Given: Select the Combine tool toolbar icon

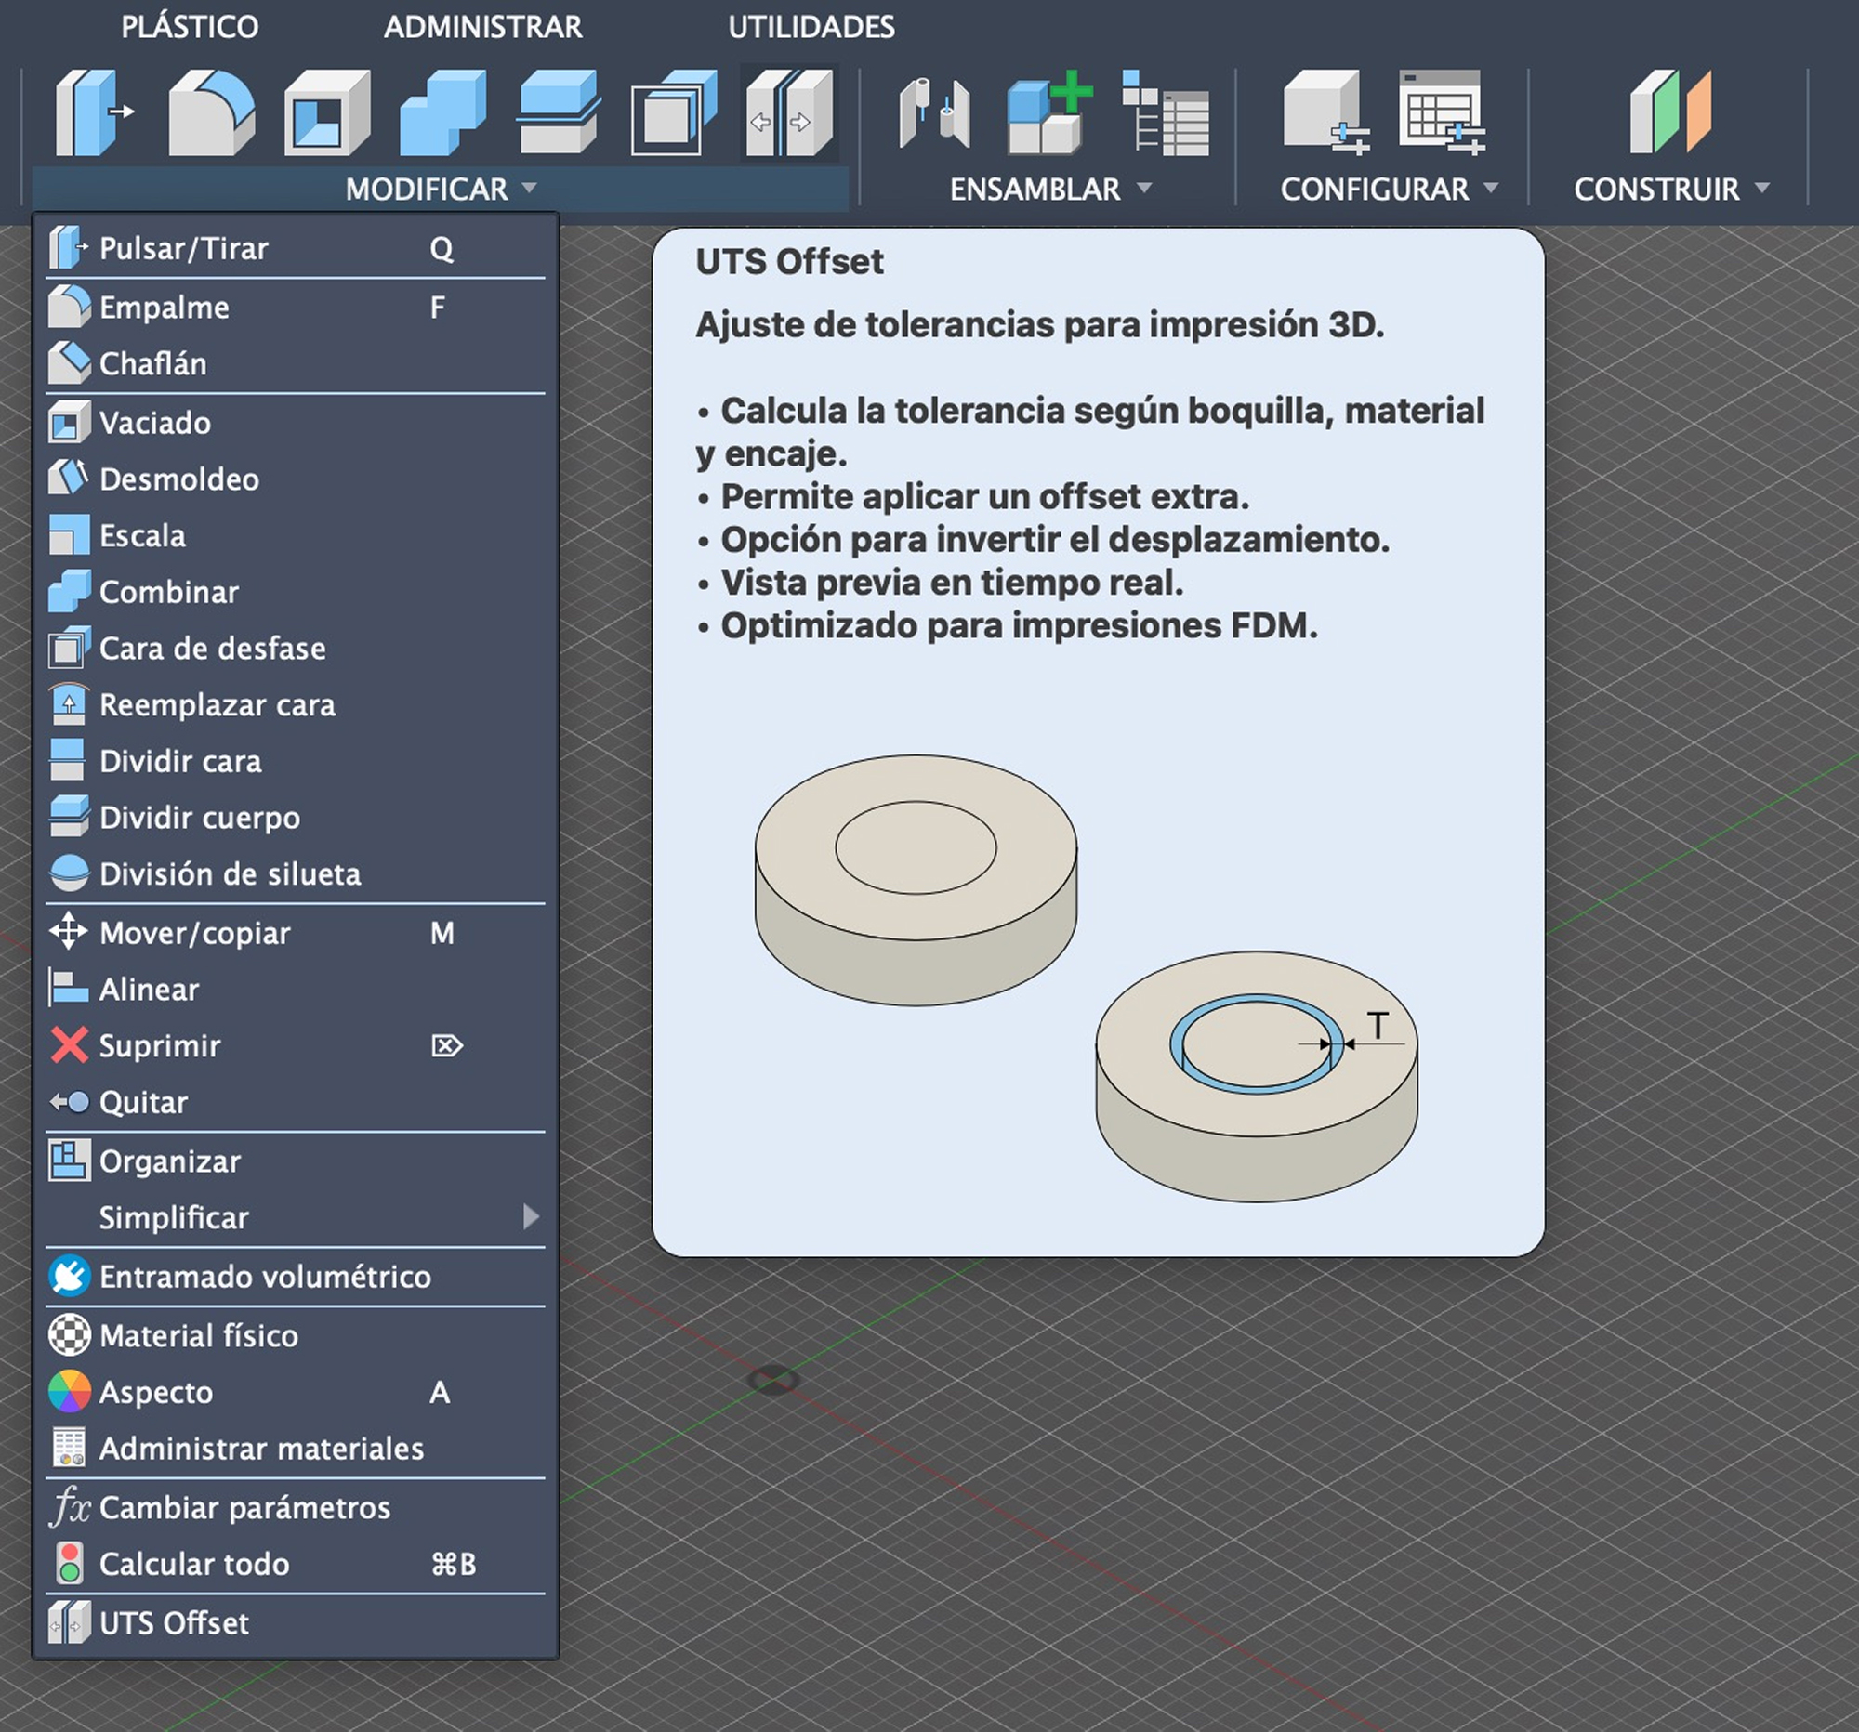Looking at the screenshot, I should click(x=442, y=112).
